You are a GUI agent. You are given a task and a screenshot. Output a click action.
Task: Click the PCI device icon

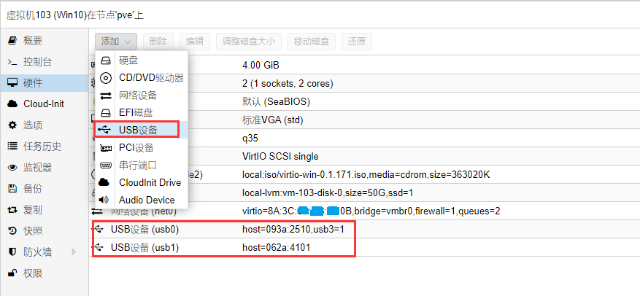[106, 147]
